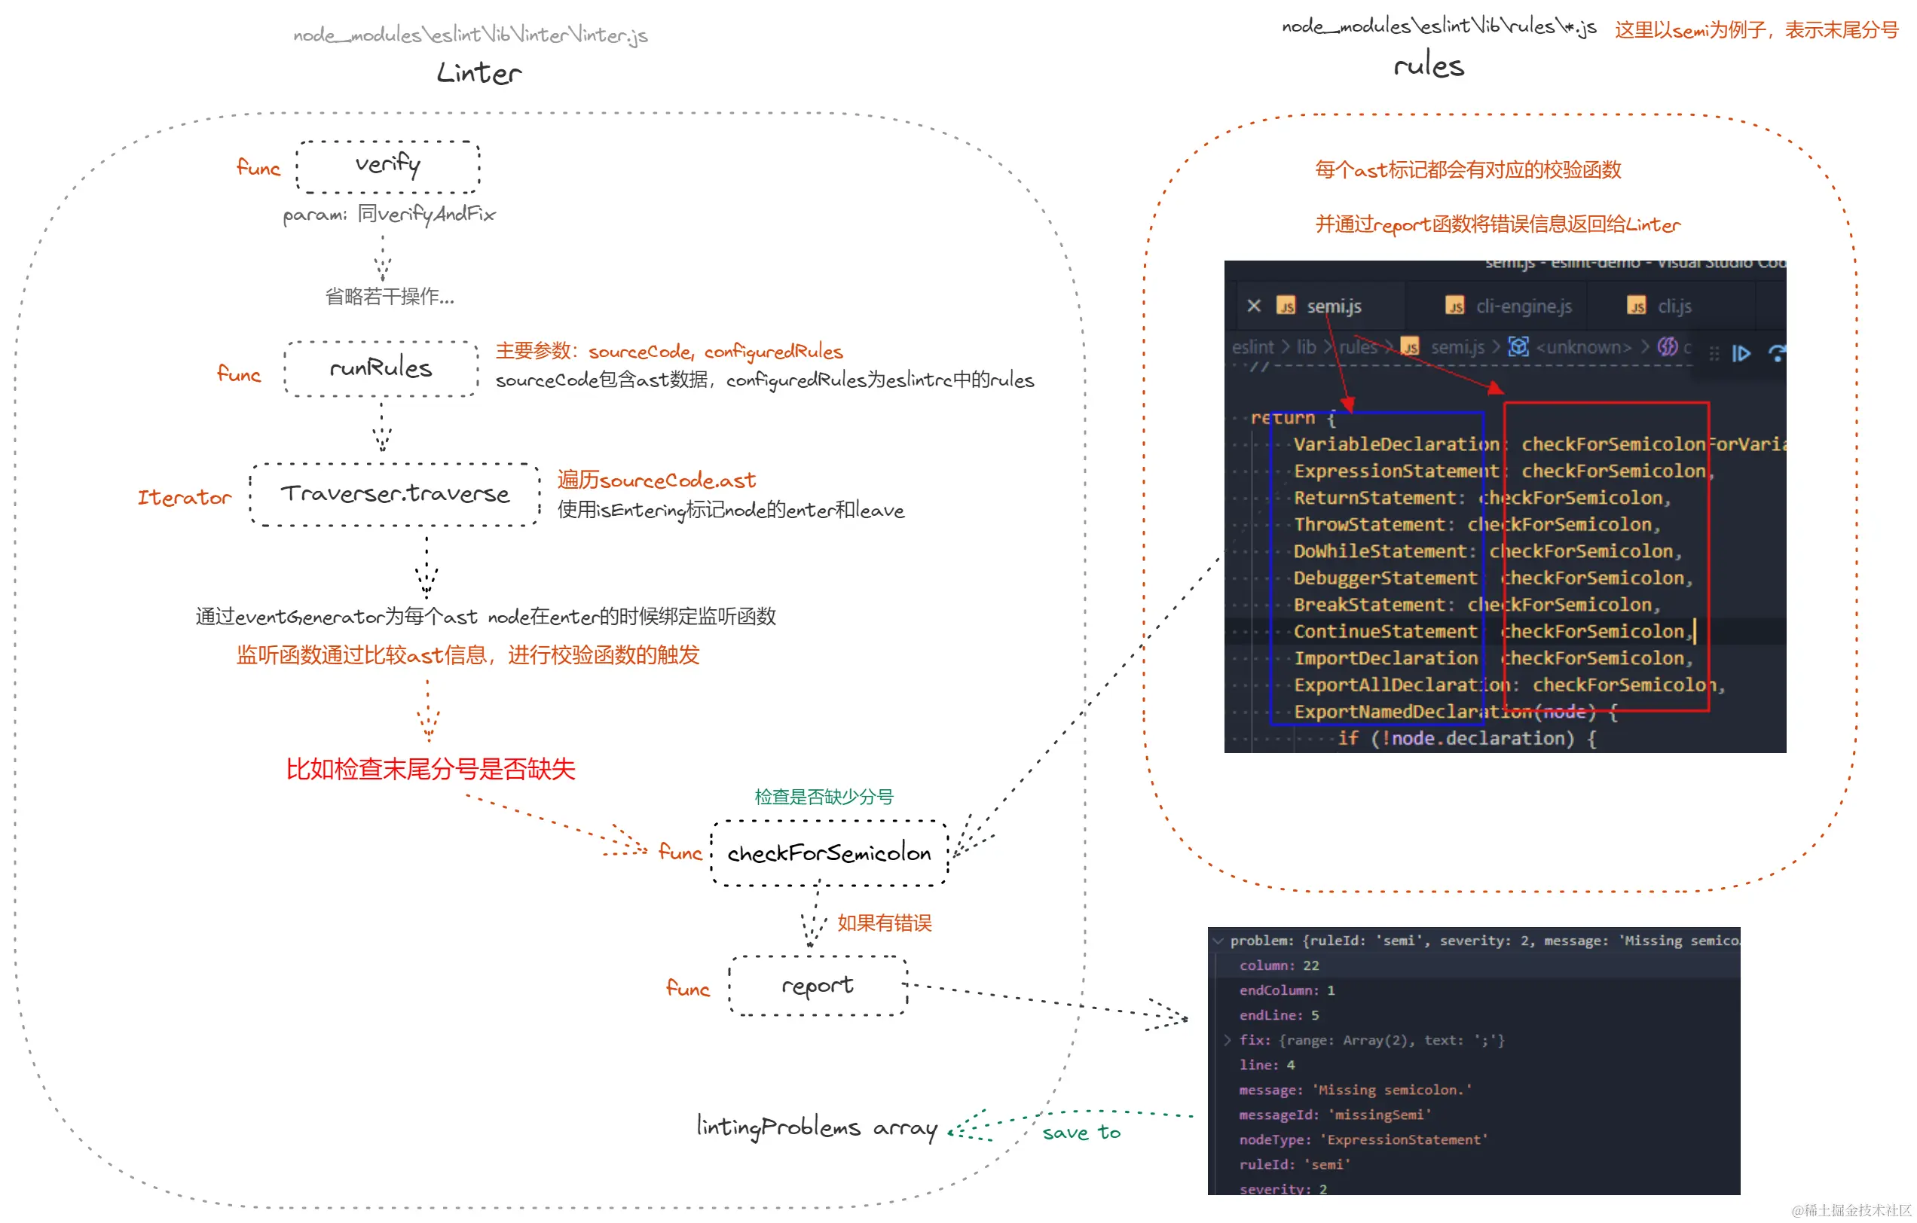1917x1223 pixels.
Task: Click the debug Continue play icon
Action: click(x=1741, y=353)
